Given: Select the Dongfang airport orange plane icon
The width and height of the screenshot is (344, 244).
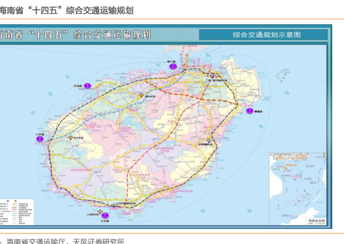Looking at the screenshot, I should (70, 137).
